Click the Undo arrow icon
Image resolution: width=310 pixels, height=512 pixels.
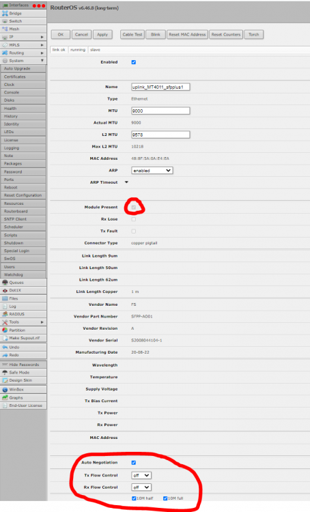[5, 347]
